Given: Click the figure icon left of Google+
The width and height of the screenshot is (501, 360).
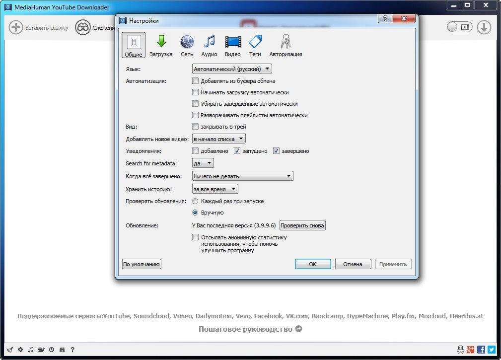Looking at the screenshot, I should tap(460, 350).
